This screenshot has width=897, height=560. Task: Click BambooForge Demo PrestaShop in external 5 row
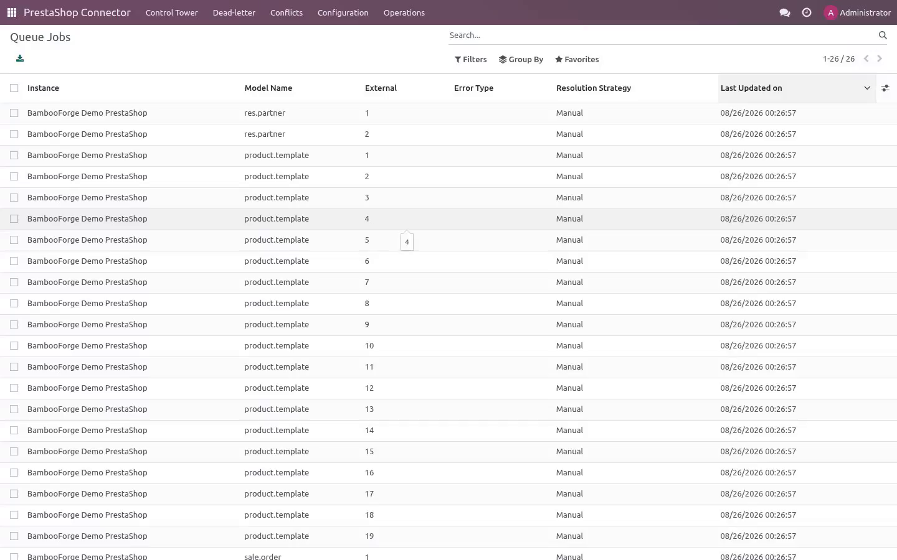tap(87, 240)
